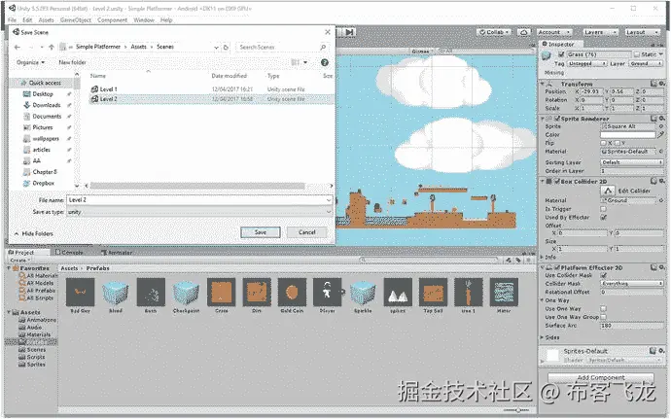Click Save in the Save Scene dialog
Image resolution: width=671 pixels, height=419 pixels.
click(x=261, y=232)
